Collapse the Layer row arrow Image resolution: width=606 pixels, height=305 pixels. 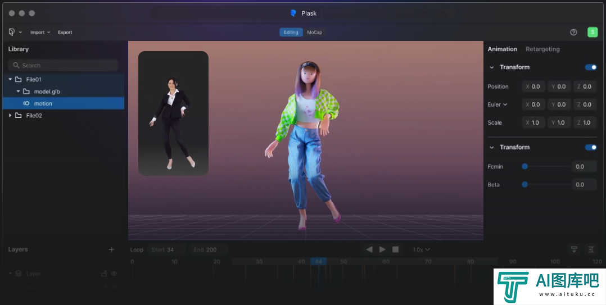pos(10,274)
